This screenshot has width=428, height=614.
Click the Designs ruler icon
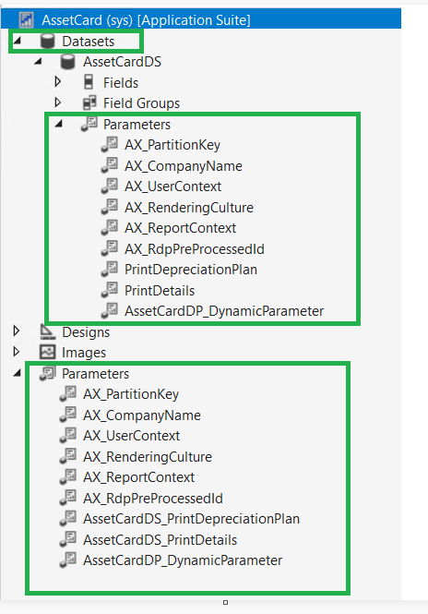47,331
